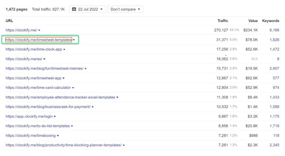Sort by the Keywords column header
The width and height of the screenshot is (285, 156).
271,21
